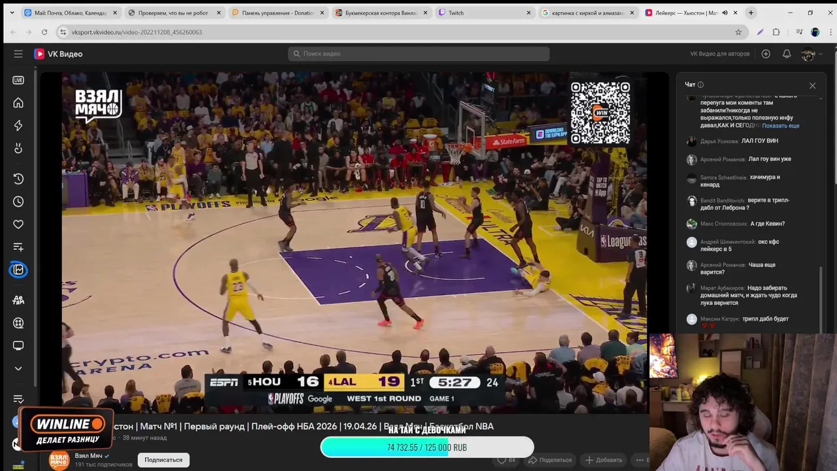Switch to Проверяем, что вы не робот tab
Viewport: 837px width, 471px height.
pos(173,12)
